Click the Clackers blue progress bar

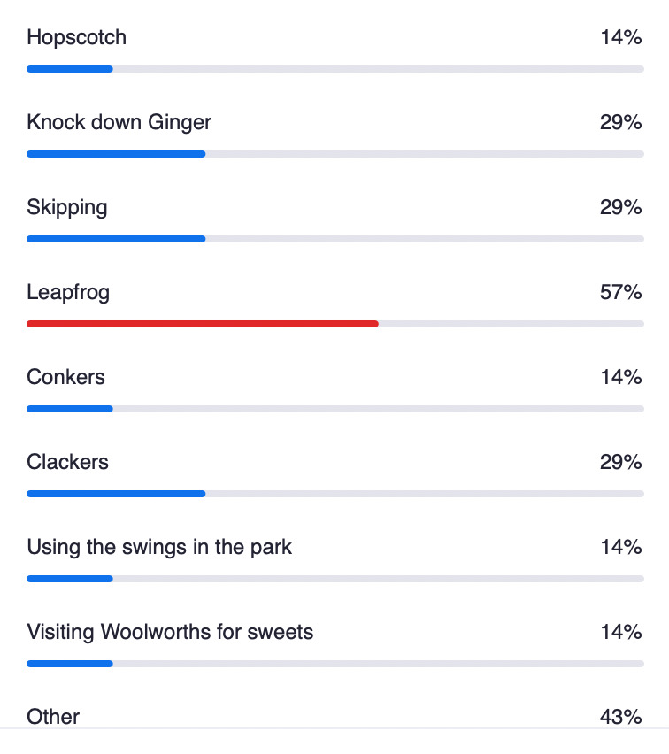click(116, 494)
